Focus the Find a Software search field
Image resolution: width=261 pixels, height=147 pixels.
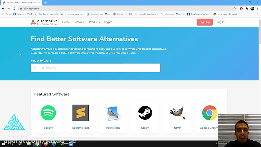pos(95,68)
